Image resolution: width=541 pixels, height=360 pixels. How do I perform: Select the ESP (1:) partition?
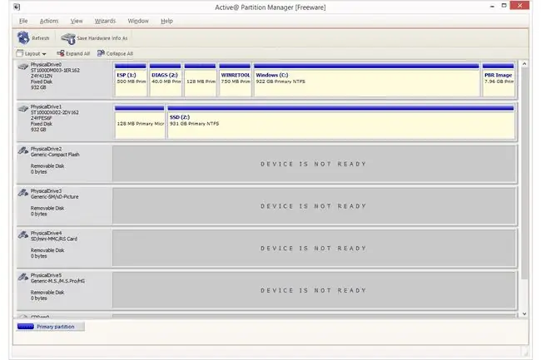coord(131,80)
